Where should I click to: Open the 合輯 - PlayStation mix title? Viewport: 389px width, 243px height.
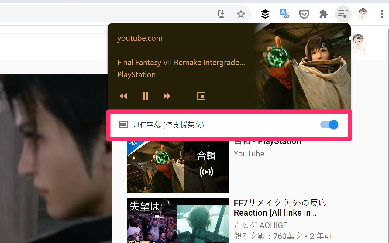(267, 142)
